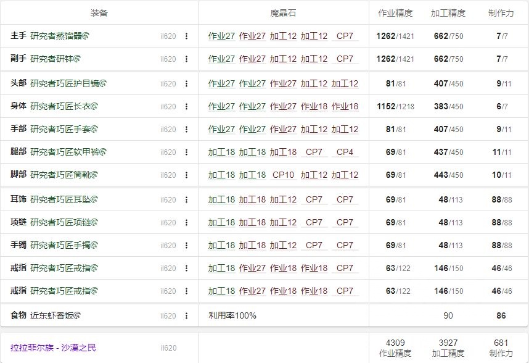The image size is (529, 363).
Task: Open the options menu for the 主手 row
Action: tap(188, 36)
